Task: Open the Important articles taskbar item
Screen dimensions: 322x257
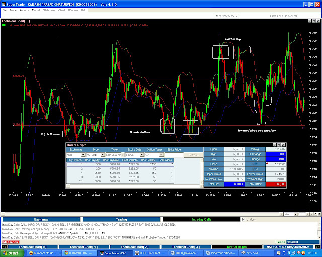Action: (222, 253)
